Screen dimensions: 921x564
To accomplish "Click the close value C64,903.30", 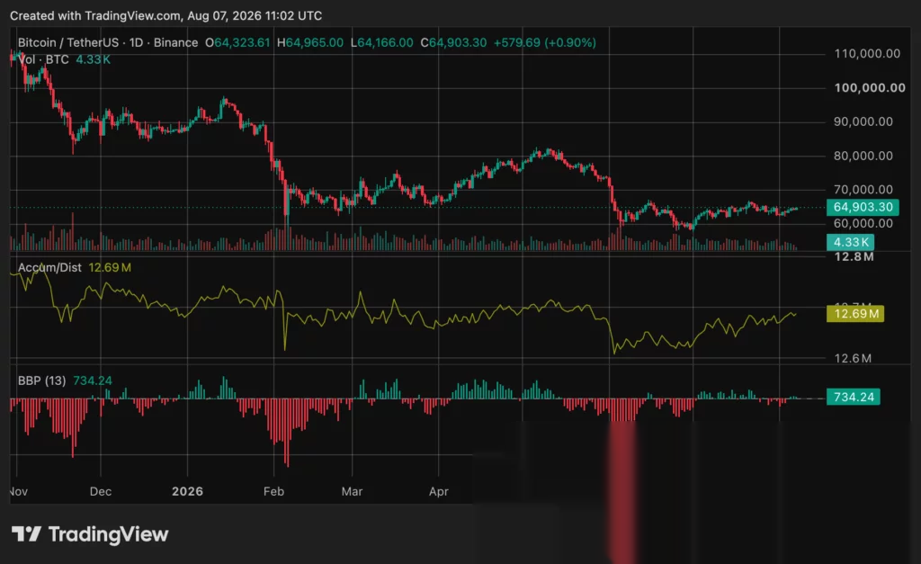I will (x=453, y=43).
